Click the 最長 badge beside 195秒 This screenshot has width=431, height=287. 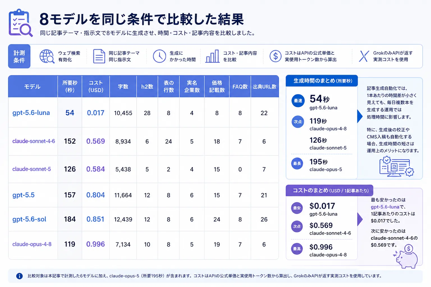click(x=297, y=163)
